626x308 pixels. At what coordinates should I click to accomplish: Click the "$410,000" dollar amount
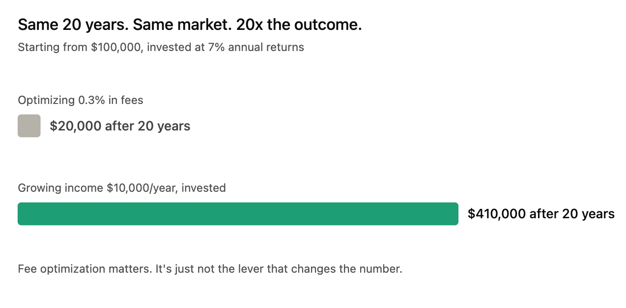tap(496, 214)
